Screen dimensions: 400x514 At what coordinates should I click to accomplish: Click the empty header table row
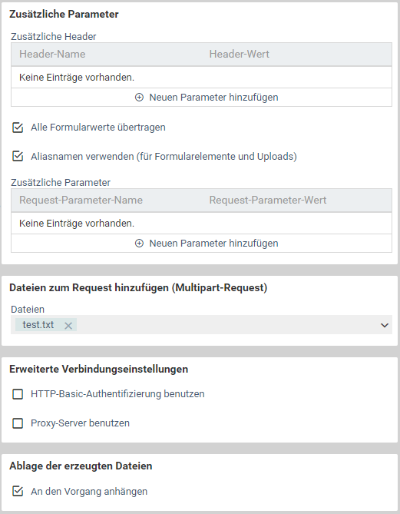[201, 78]
